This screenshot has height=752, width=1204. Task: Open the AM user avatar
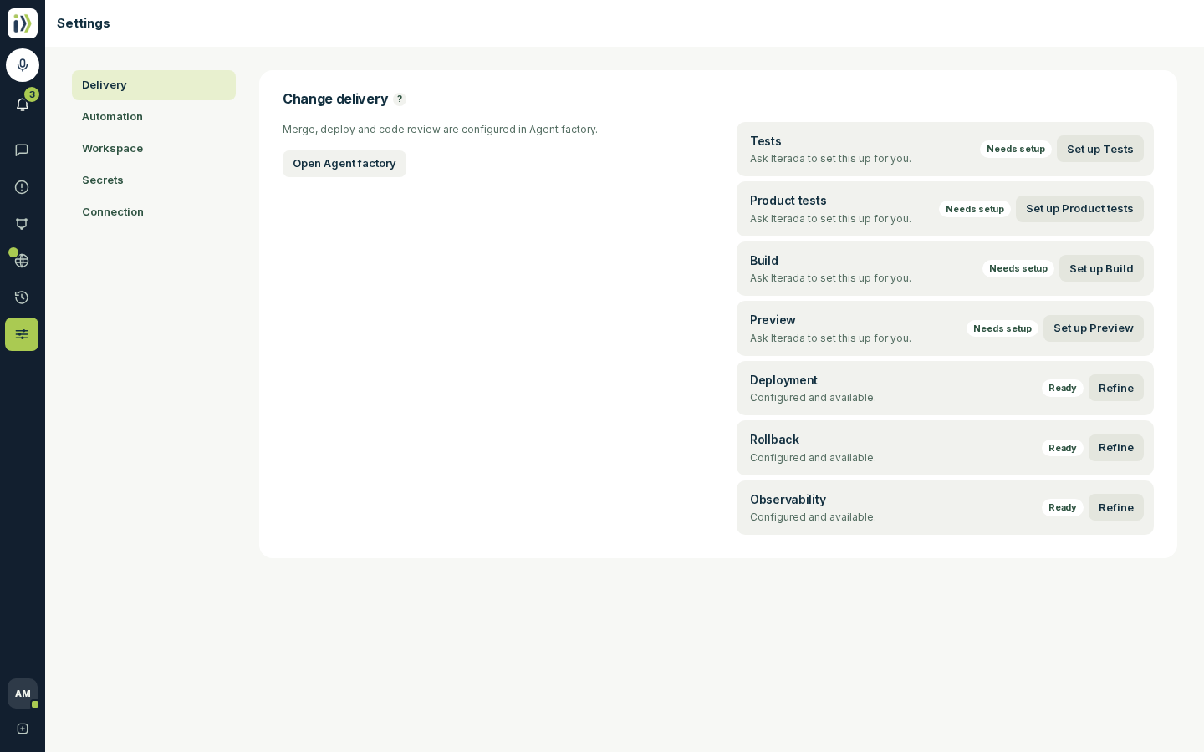(x=23, y=694)
